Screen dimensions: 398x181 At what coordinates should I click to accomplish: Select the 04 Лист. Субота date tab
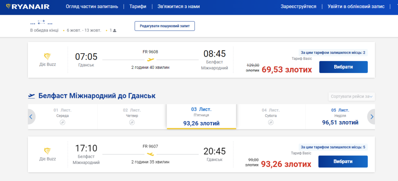[271, 117]
